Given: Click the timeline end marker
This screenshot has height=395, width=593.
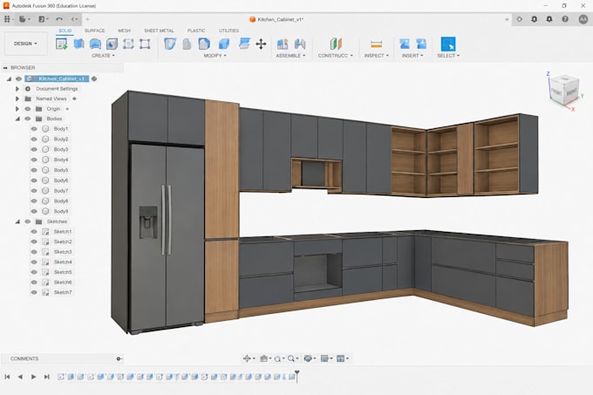Looking at the screenshot, I should click(x=297, y=376).
